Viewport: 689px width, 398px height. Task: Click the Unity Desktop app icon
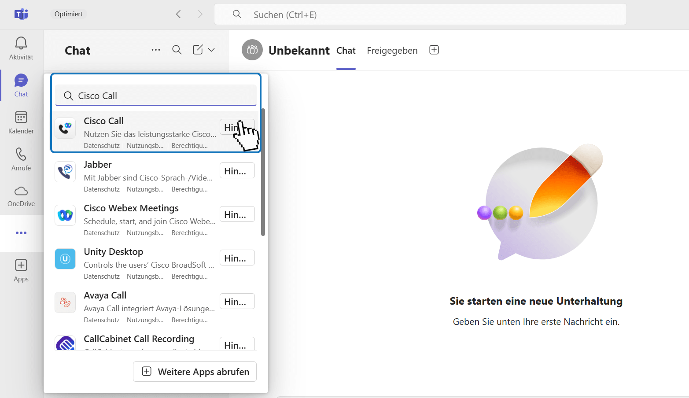(x=65, y=259)
